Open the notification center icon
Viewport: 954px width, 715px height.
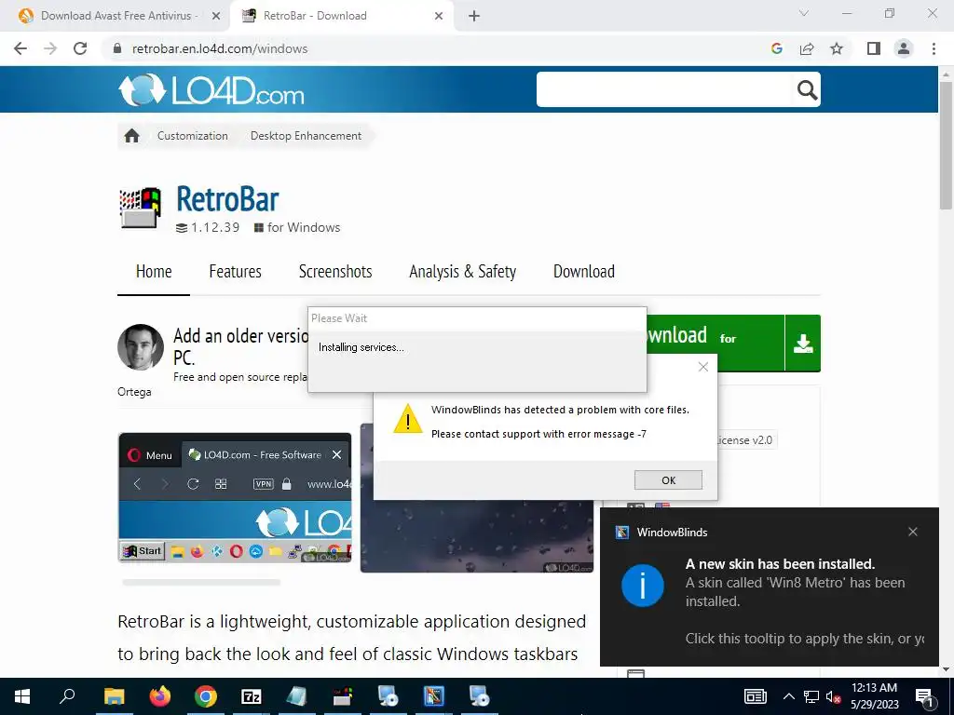click(924, 696)
